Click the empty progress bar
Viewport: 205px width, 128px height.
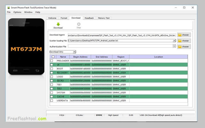click(x=120, y=112)
